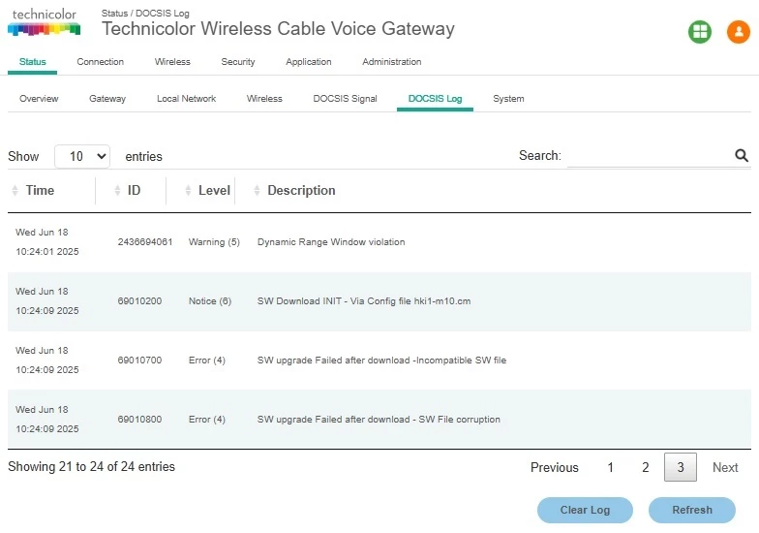Sort by ID column arrows

coord(118,191)
